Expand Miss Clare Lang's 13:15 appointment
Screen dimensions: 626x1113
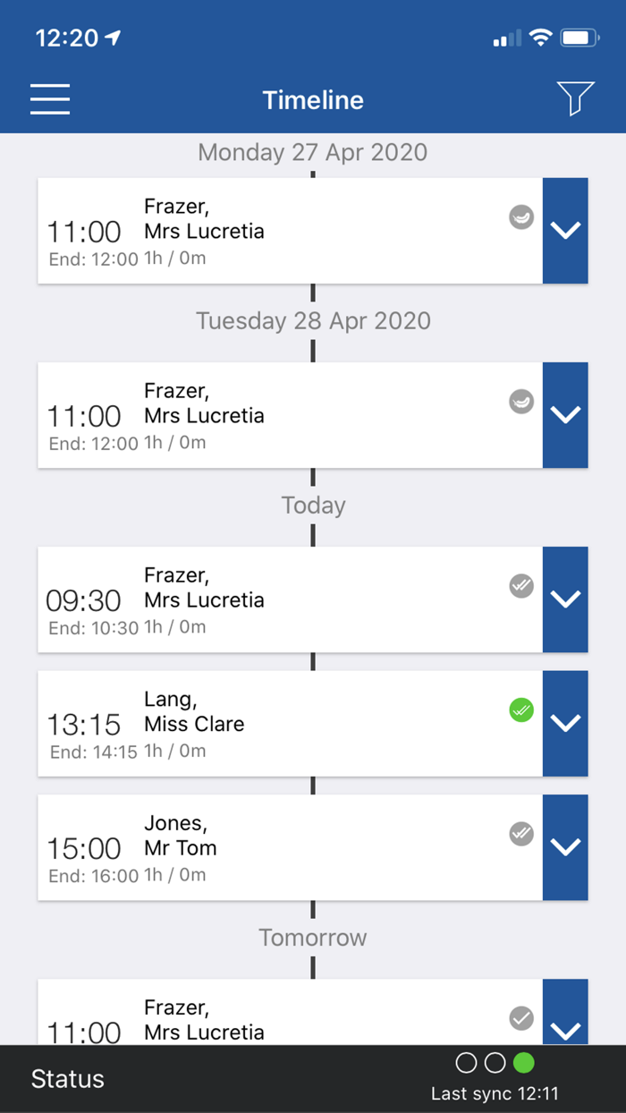565,724
